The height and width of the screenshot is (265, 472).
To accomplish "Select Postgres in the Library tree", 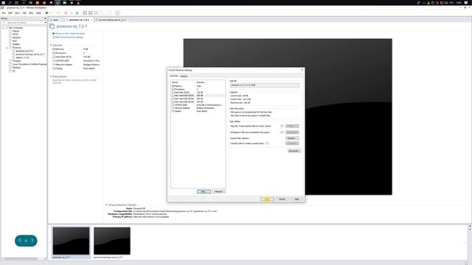I will click(x=16, y=61).
